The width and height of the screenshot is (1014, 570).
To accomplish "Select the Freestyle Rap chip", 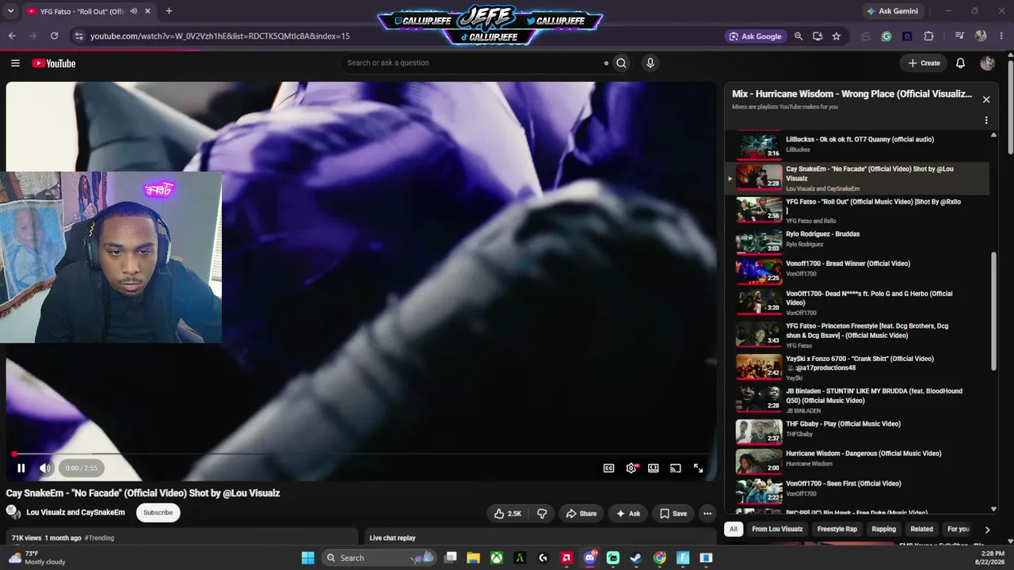I will (837, 530).
